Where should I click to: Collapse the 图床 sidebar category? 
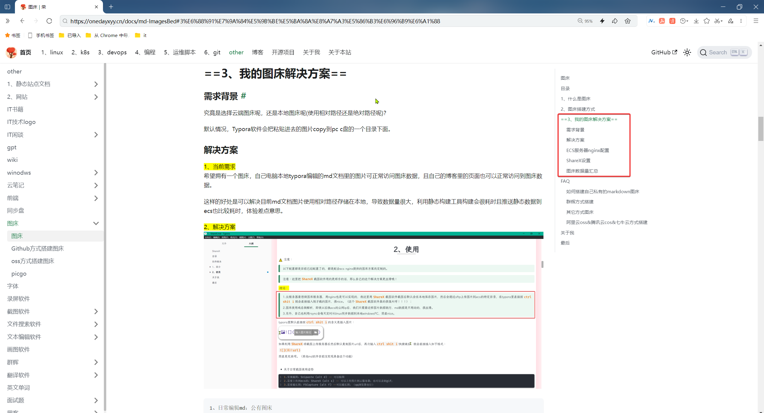point(96,223)
